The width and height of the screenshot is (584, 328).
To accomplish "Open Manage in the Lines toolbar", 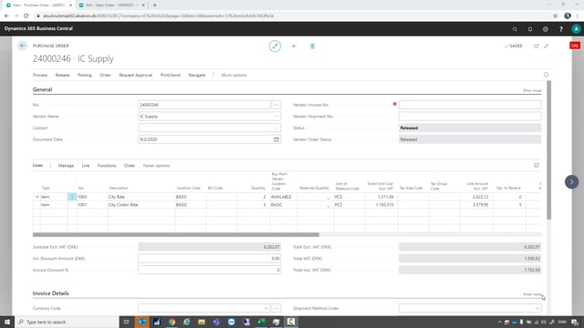I will pos(66,166).
